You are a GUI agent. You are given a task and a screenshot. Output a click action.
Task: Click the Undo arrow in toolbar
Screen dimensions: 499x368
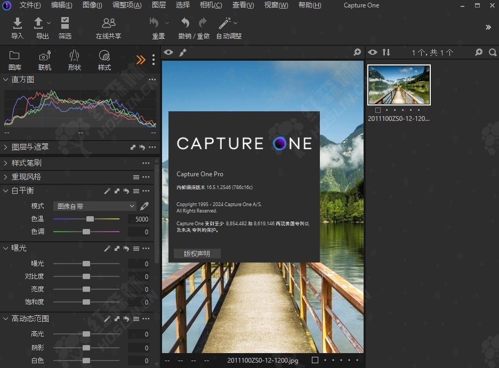(x=185, y=23)
